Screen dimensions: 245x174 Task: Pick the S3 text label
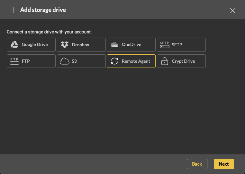[74, 61]
